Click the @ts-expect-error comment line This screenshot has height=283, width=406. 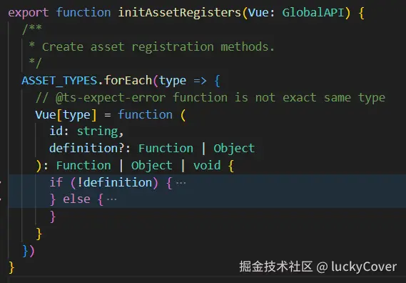(210, 98)
